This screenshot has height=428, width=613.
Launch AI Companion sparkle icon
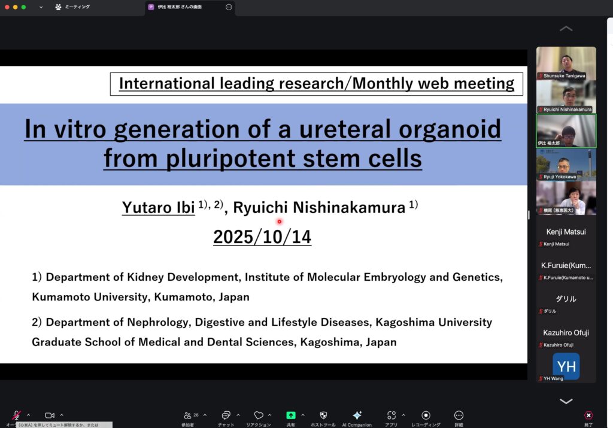tap(357, 415)
